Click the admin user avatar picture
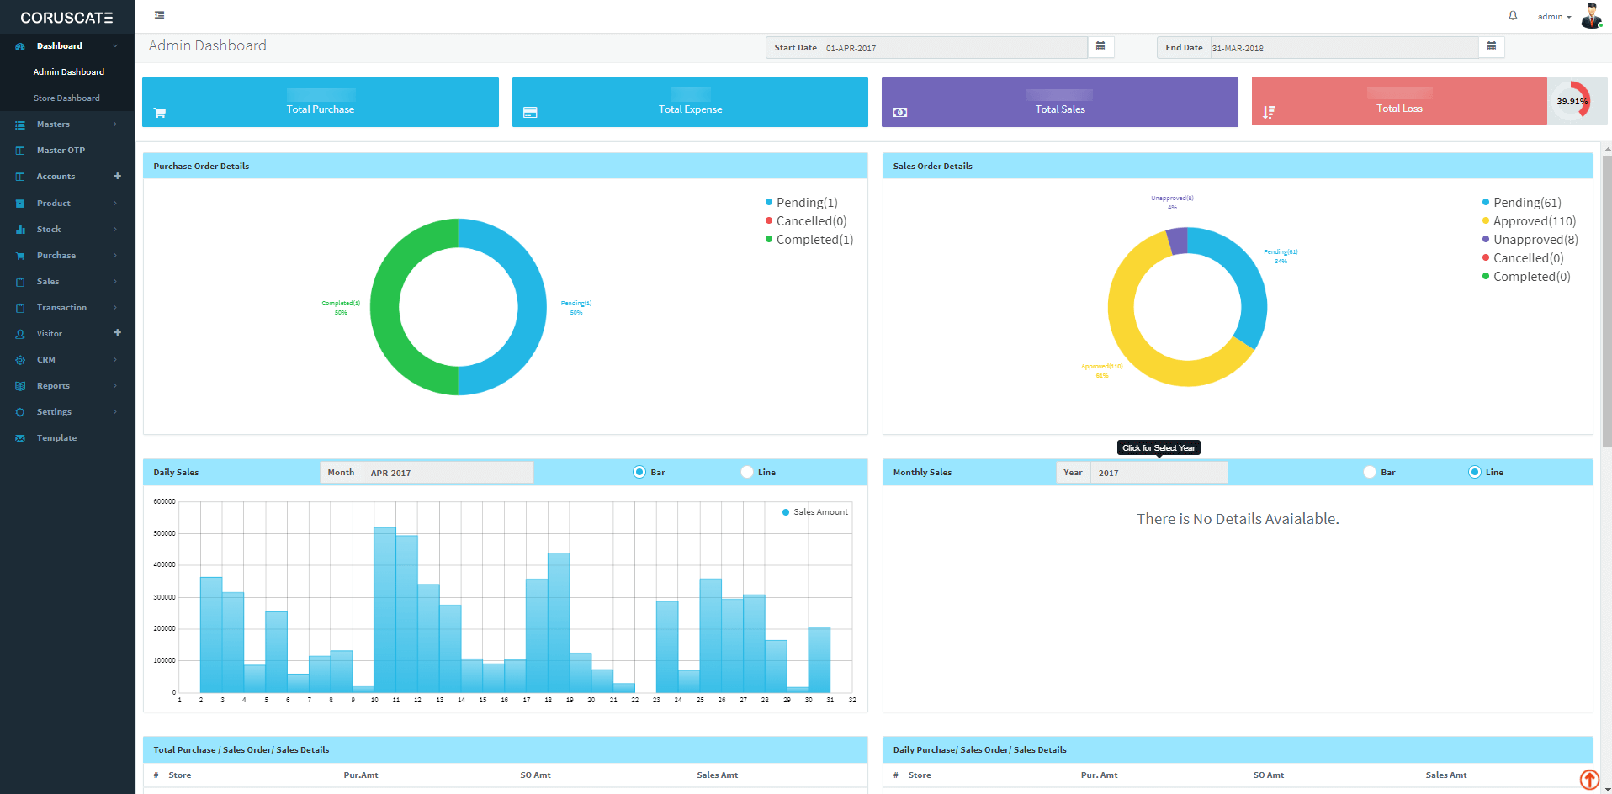Screen dimensions: 1612x794 [1591, 16]
